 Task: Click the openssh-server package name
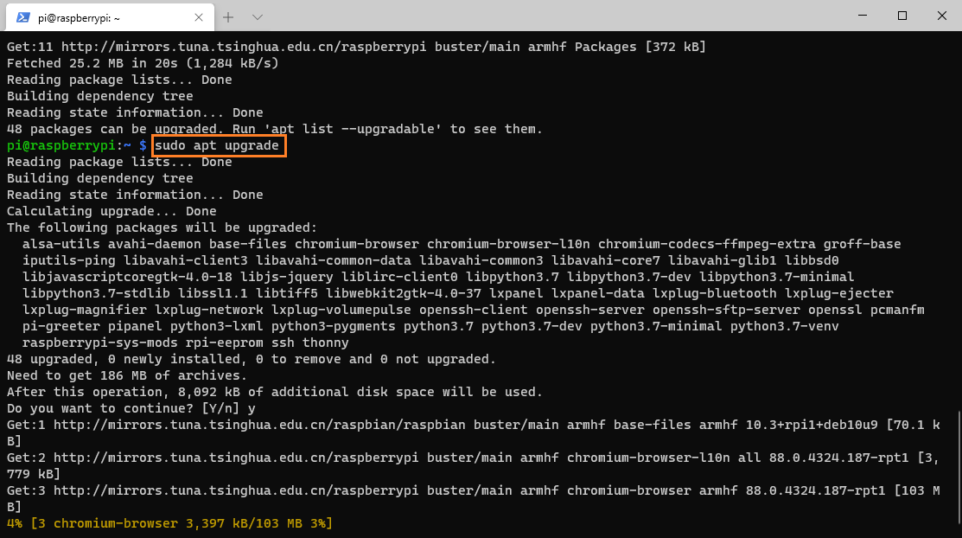pyautogui.click(x=590, y=310)
